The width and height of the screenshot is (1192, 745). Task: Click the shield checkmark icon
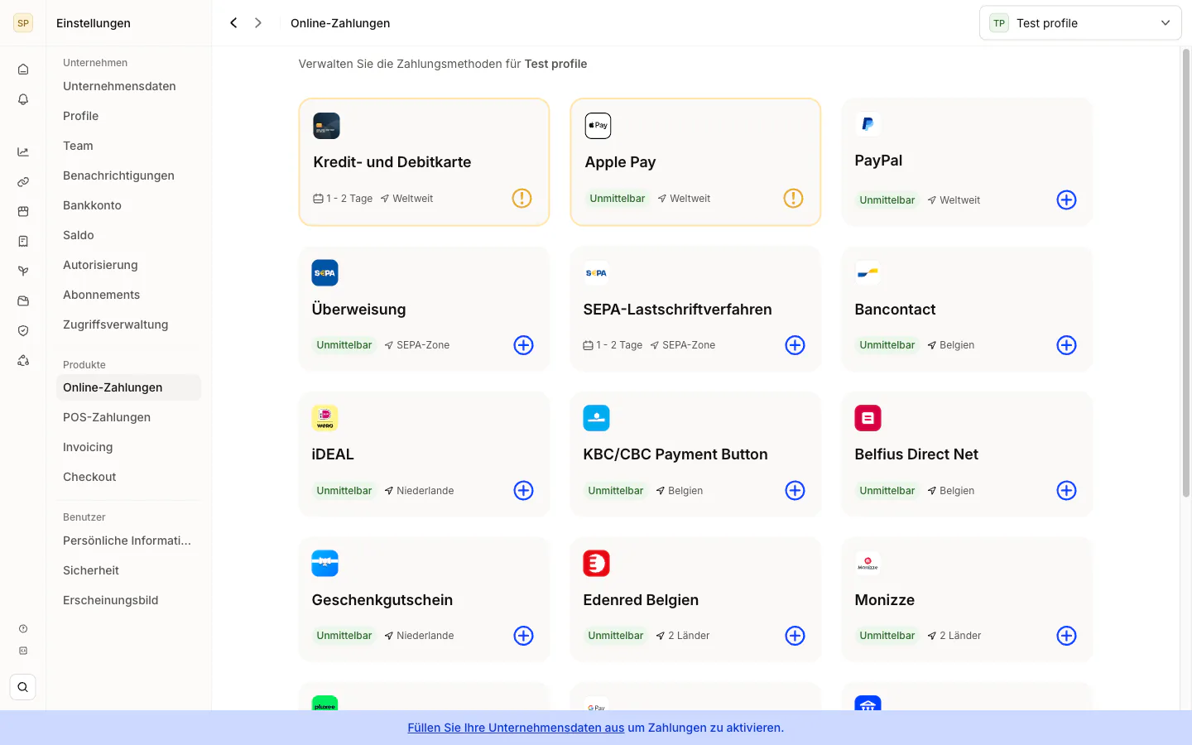click(x=23, y=331)
